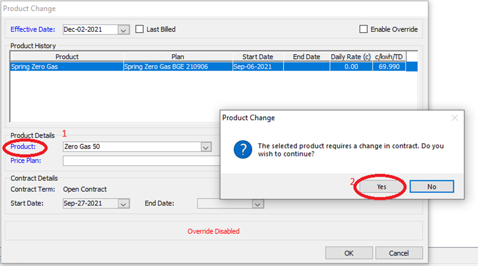Click the Daily Rate (c) column header
The height and width of the screenshot is (266, 478).
351,57
